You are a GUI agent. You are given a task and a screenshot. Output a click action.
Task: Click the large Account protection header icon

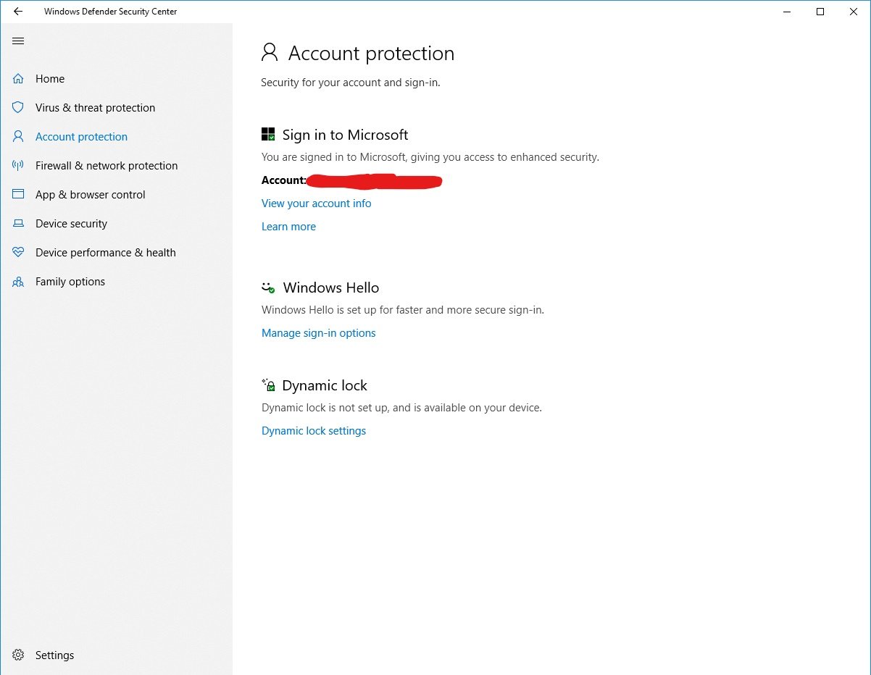[270, 52]
